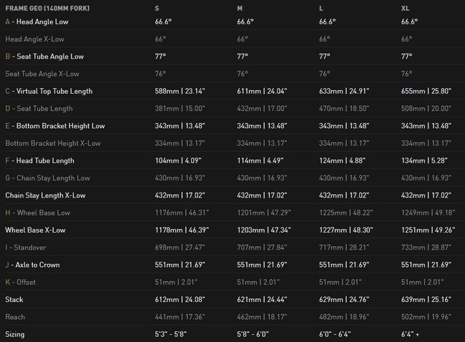Click the Wheel Base X-Low label

pyautogui.click(x=35, y=230)
